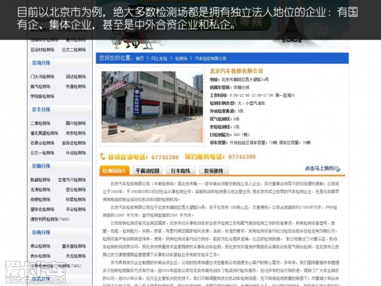Open the 京海分所 section heading
Viewport: 381px width, 286px height.
pyautogui.click(x=41, y=63)
